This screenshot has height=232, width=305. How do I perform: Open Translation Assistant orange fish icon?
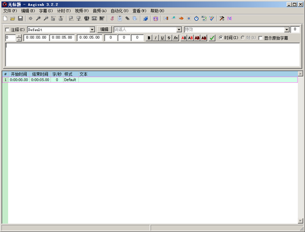tap(181, 18)
